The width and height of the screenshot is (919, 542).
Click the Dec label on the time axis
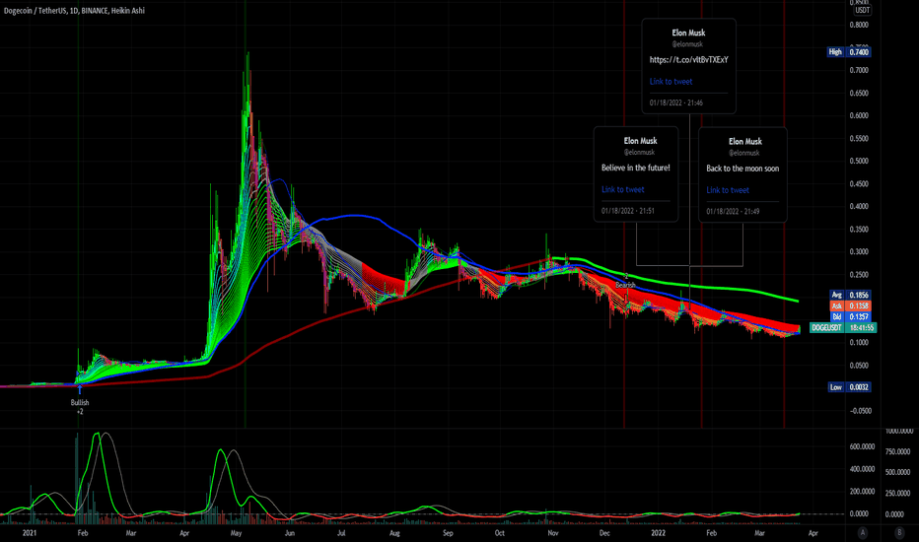click(x=604, y=532)
